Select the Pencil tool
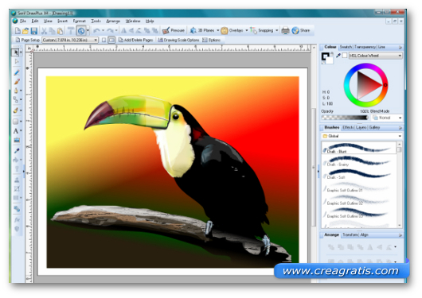This screenshot has height=298, width=422. click(x=17, y=73)
